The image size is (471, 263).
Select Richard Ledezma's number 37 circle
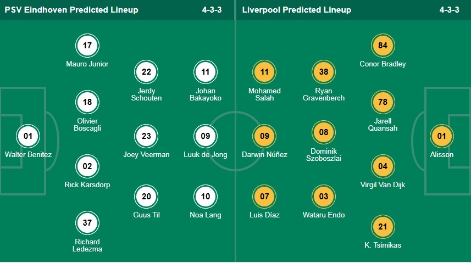click(87, 223)
